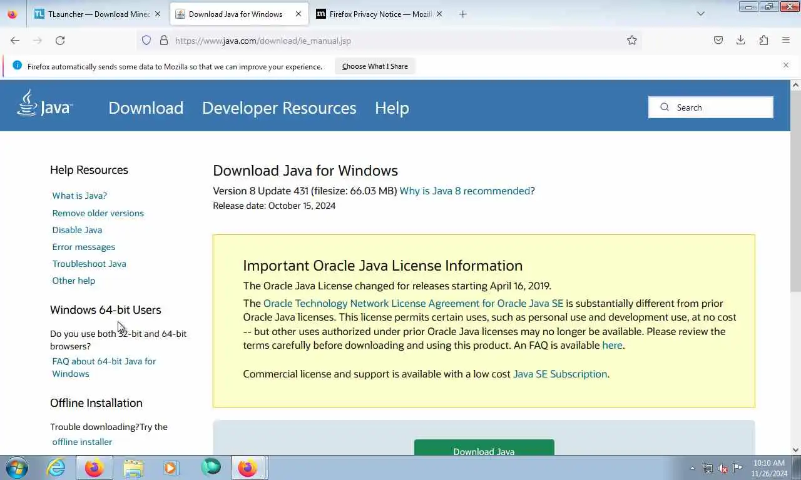The width and height of the screenshot is (801, 480).
Task: Open Help in the Java header
Action: coord(392,107)
